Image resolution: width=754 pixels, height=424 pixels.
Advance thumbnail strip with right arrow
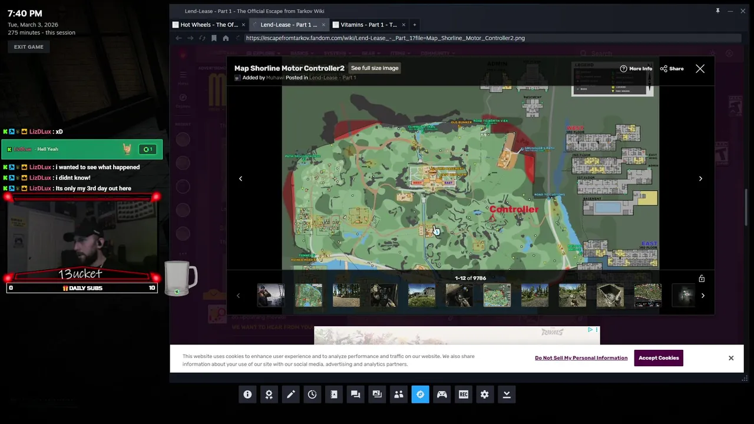[x=703, y=296]
